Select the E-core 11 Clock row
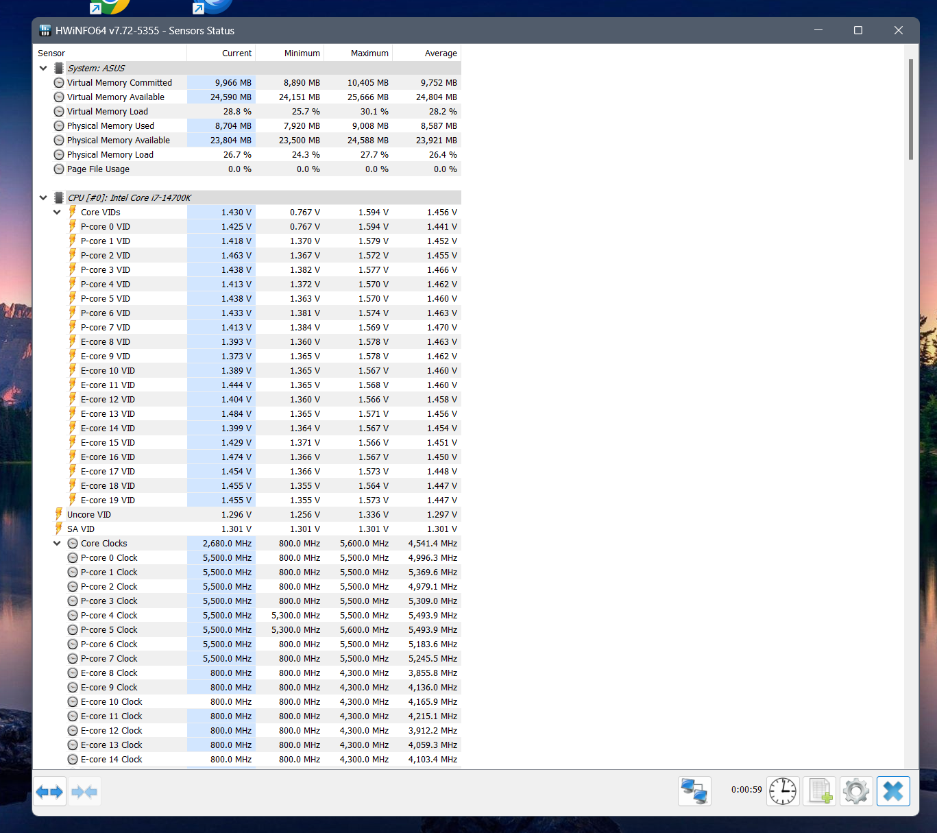 [x=247, y=716]
